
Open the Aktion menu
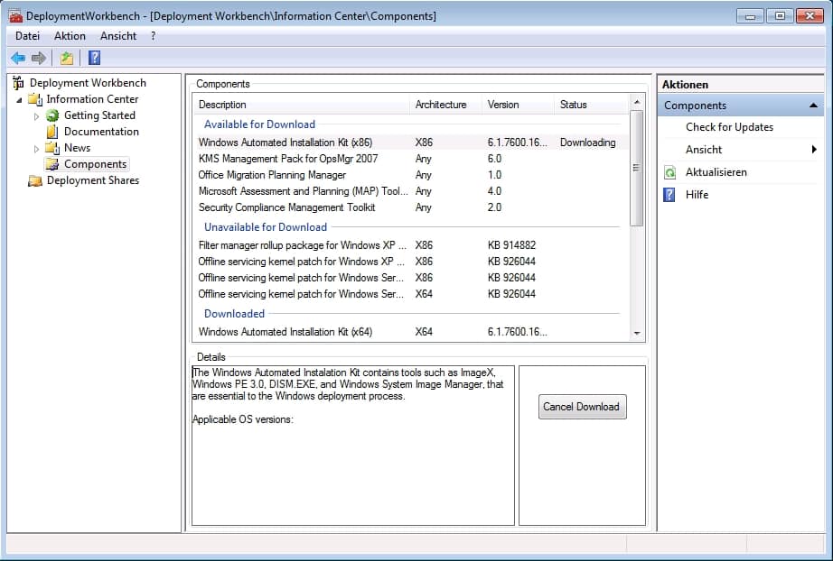tap(70, 36)
